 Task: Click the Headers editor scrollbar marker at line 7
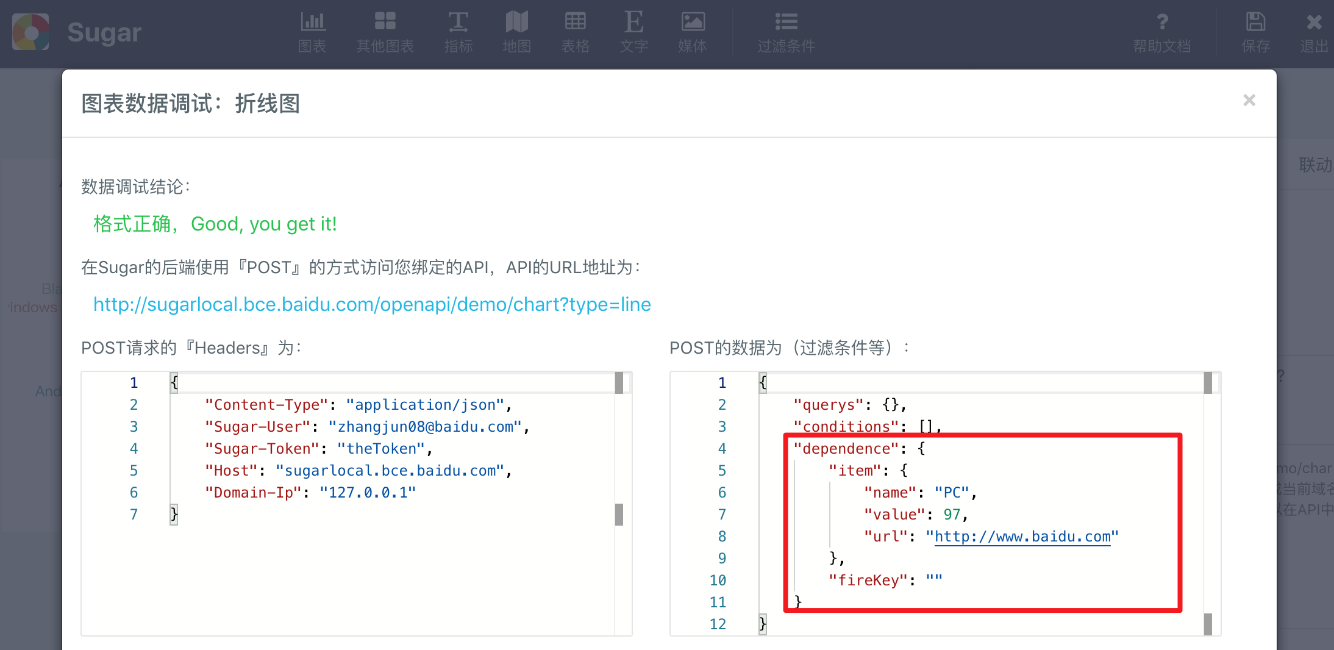(619, 515)
